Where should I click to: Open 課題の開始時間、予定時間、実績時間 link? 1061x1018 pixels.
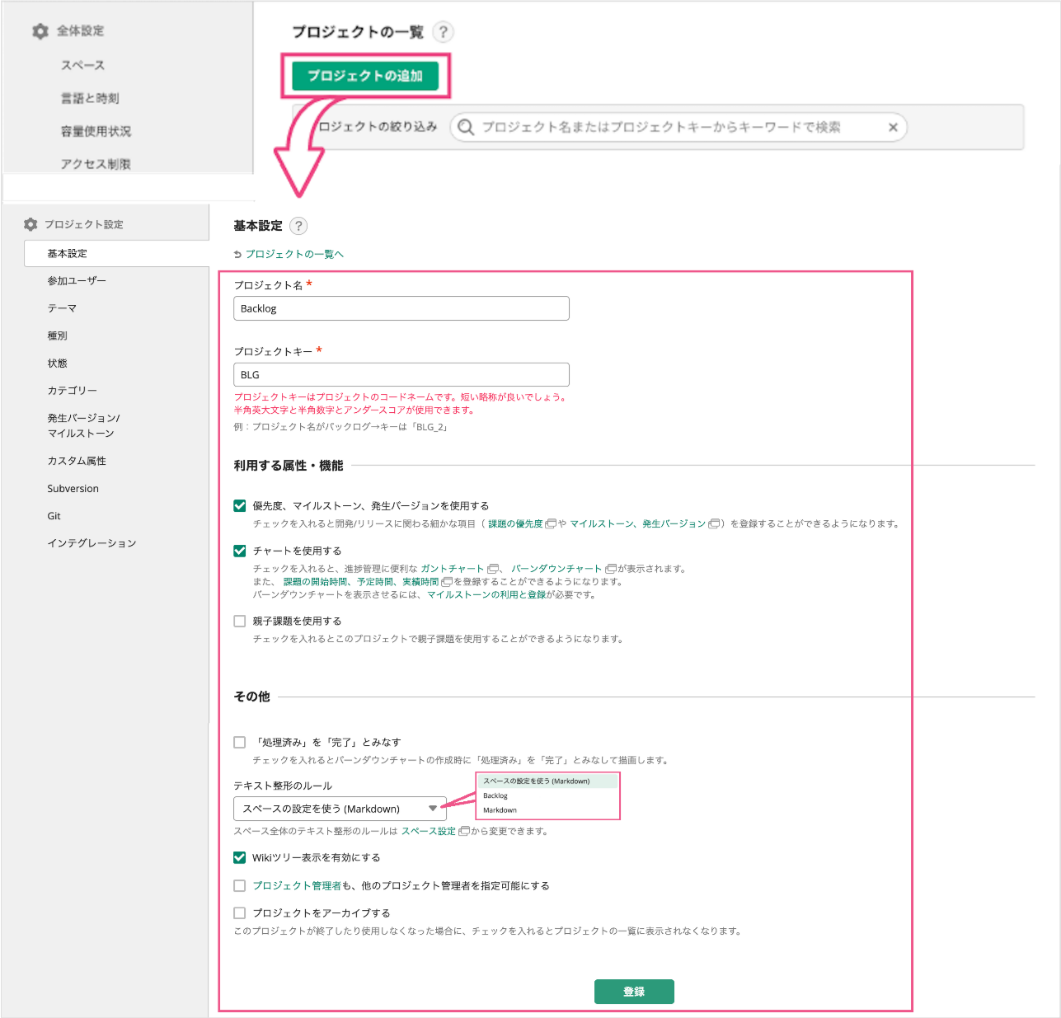pos(361,582)
